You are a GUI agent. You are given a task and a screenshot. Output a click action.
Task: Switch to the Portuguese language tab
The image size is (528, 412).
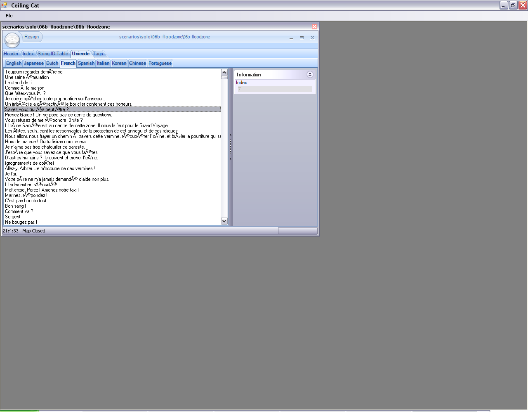pyautogui.click(x=160, y=63)
